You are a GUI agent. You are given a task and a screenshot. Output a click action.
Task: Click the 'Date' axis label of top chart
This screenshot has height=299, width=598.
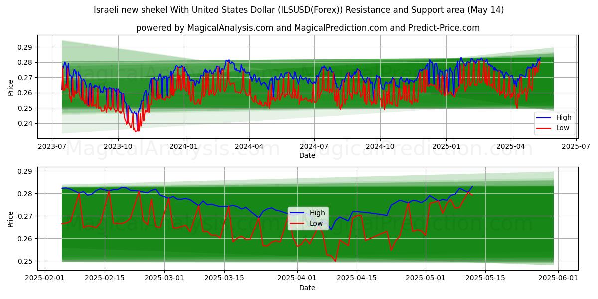307,155
